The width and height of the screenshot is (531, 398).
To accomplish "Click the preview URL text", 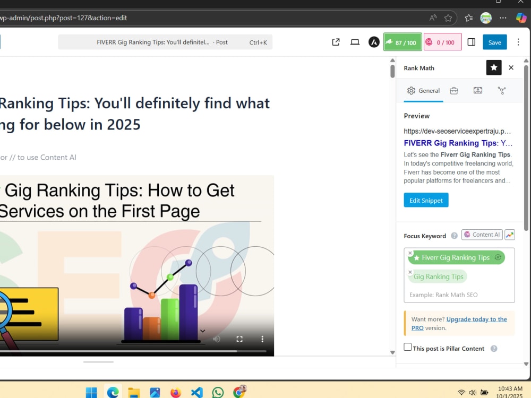I will (457, 131).
